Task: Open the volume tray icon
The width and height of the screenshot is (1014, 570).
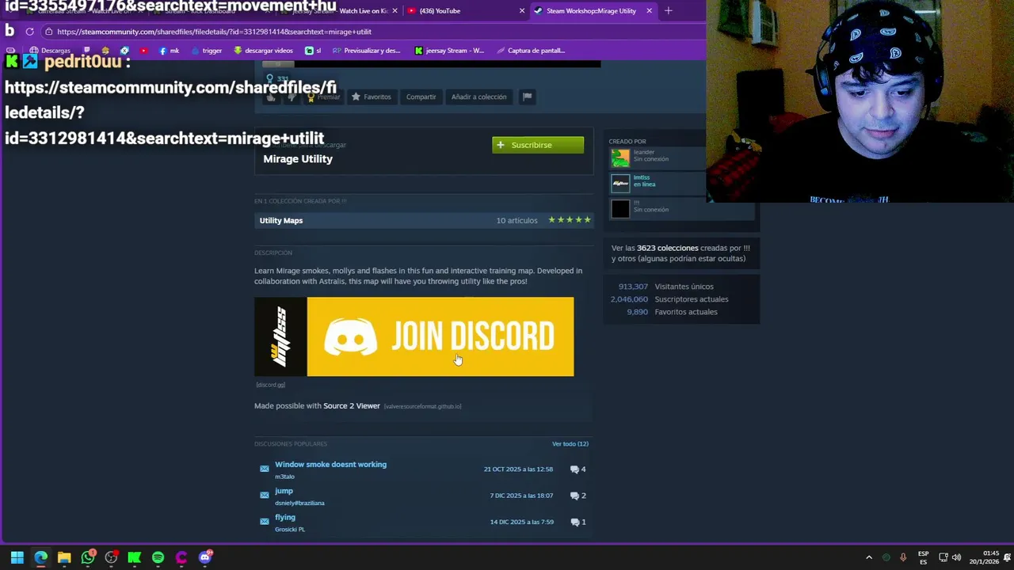Action: (x=957, y=557)
